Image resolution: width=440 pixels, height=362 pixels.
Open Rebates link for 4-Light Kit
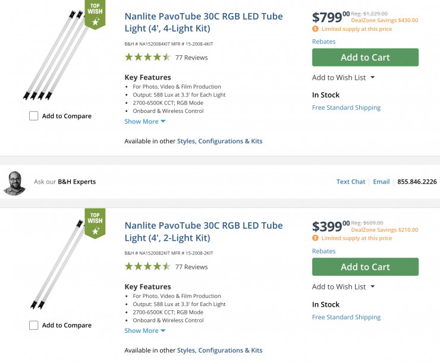(x=323, y=42)
